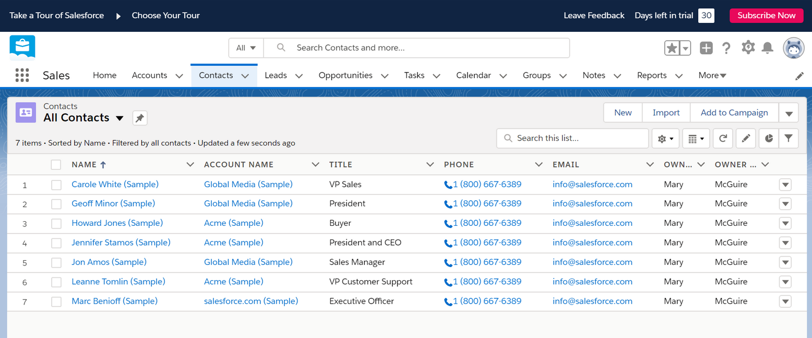Toggle the select-all checkbox in header
812x338 pixels.
[x=56, y=165]
